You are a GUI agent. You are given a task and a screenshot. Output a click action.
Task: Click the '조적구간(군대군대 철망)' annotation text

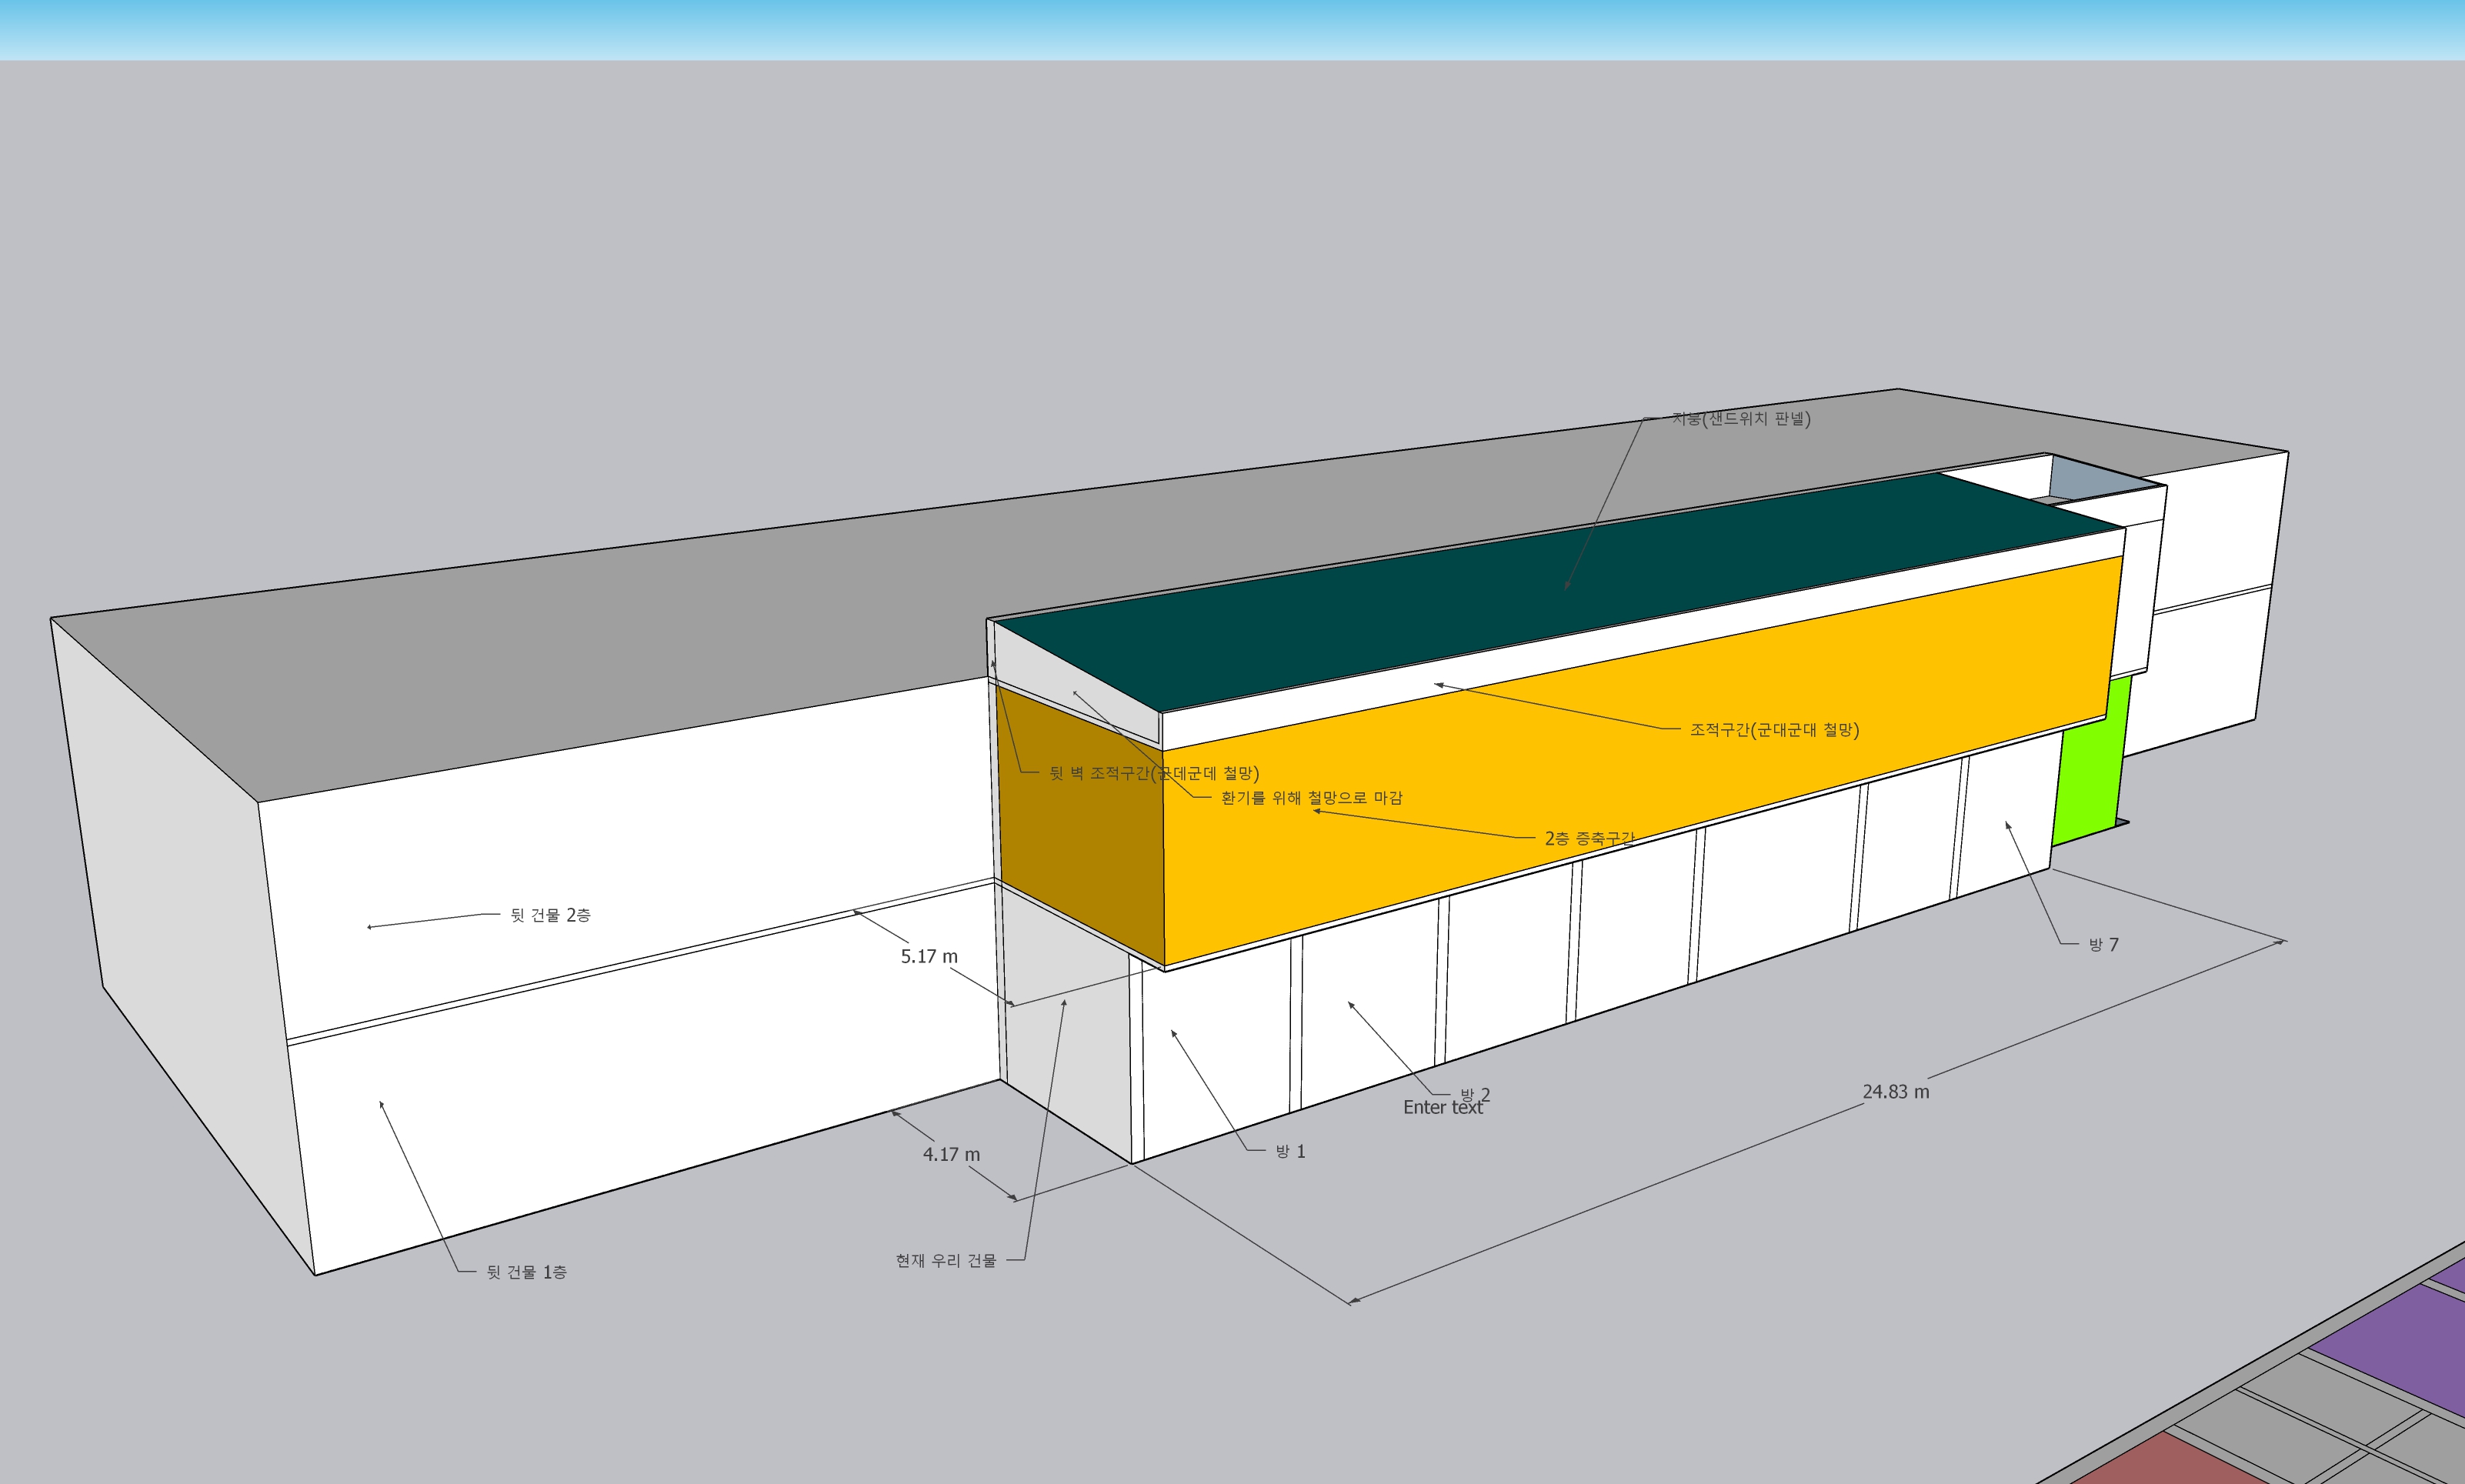pyautogui.click(x=1774, y=730)
